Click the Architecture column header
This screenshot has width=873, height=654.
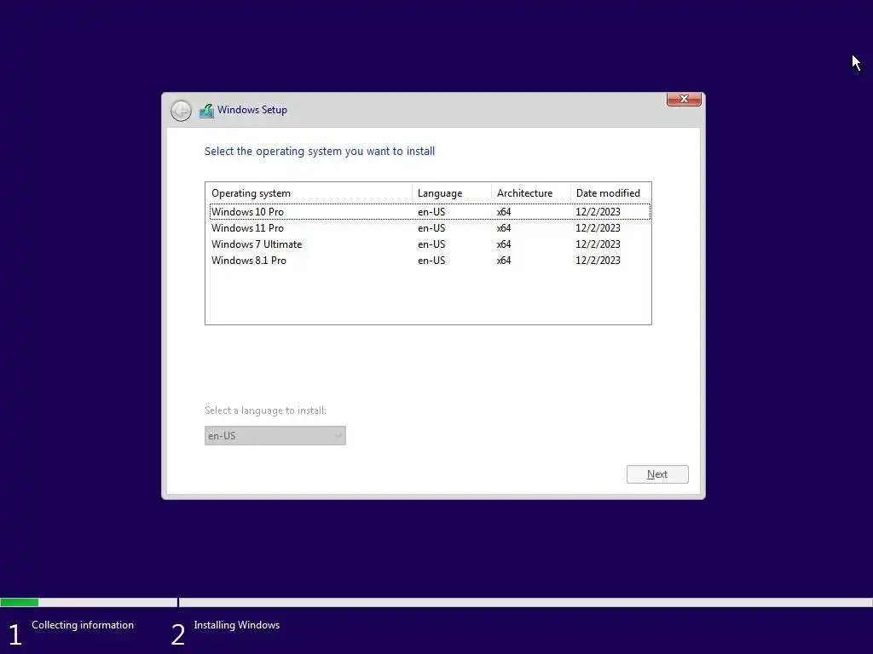pos(530,193)
